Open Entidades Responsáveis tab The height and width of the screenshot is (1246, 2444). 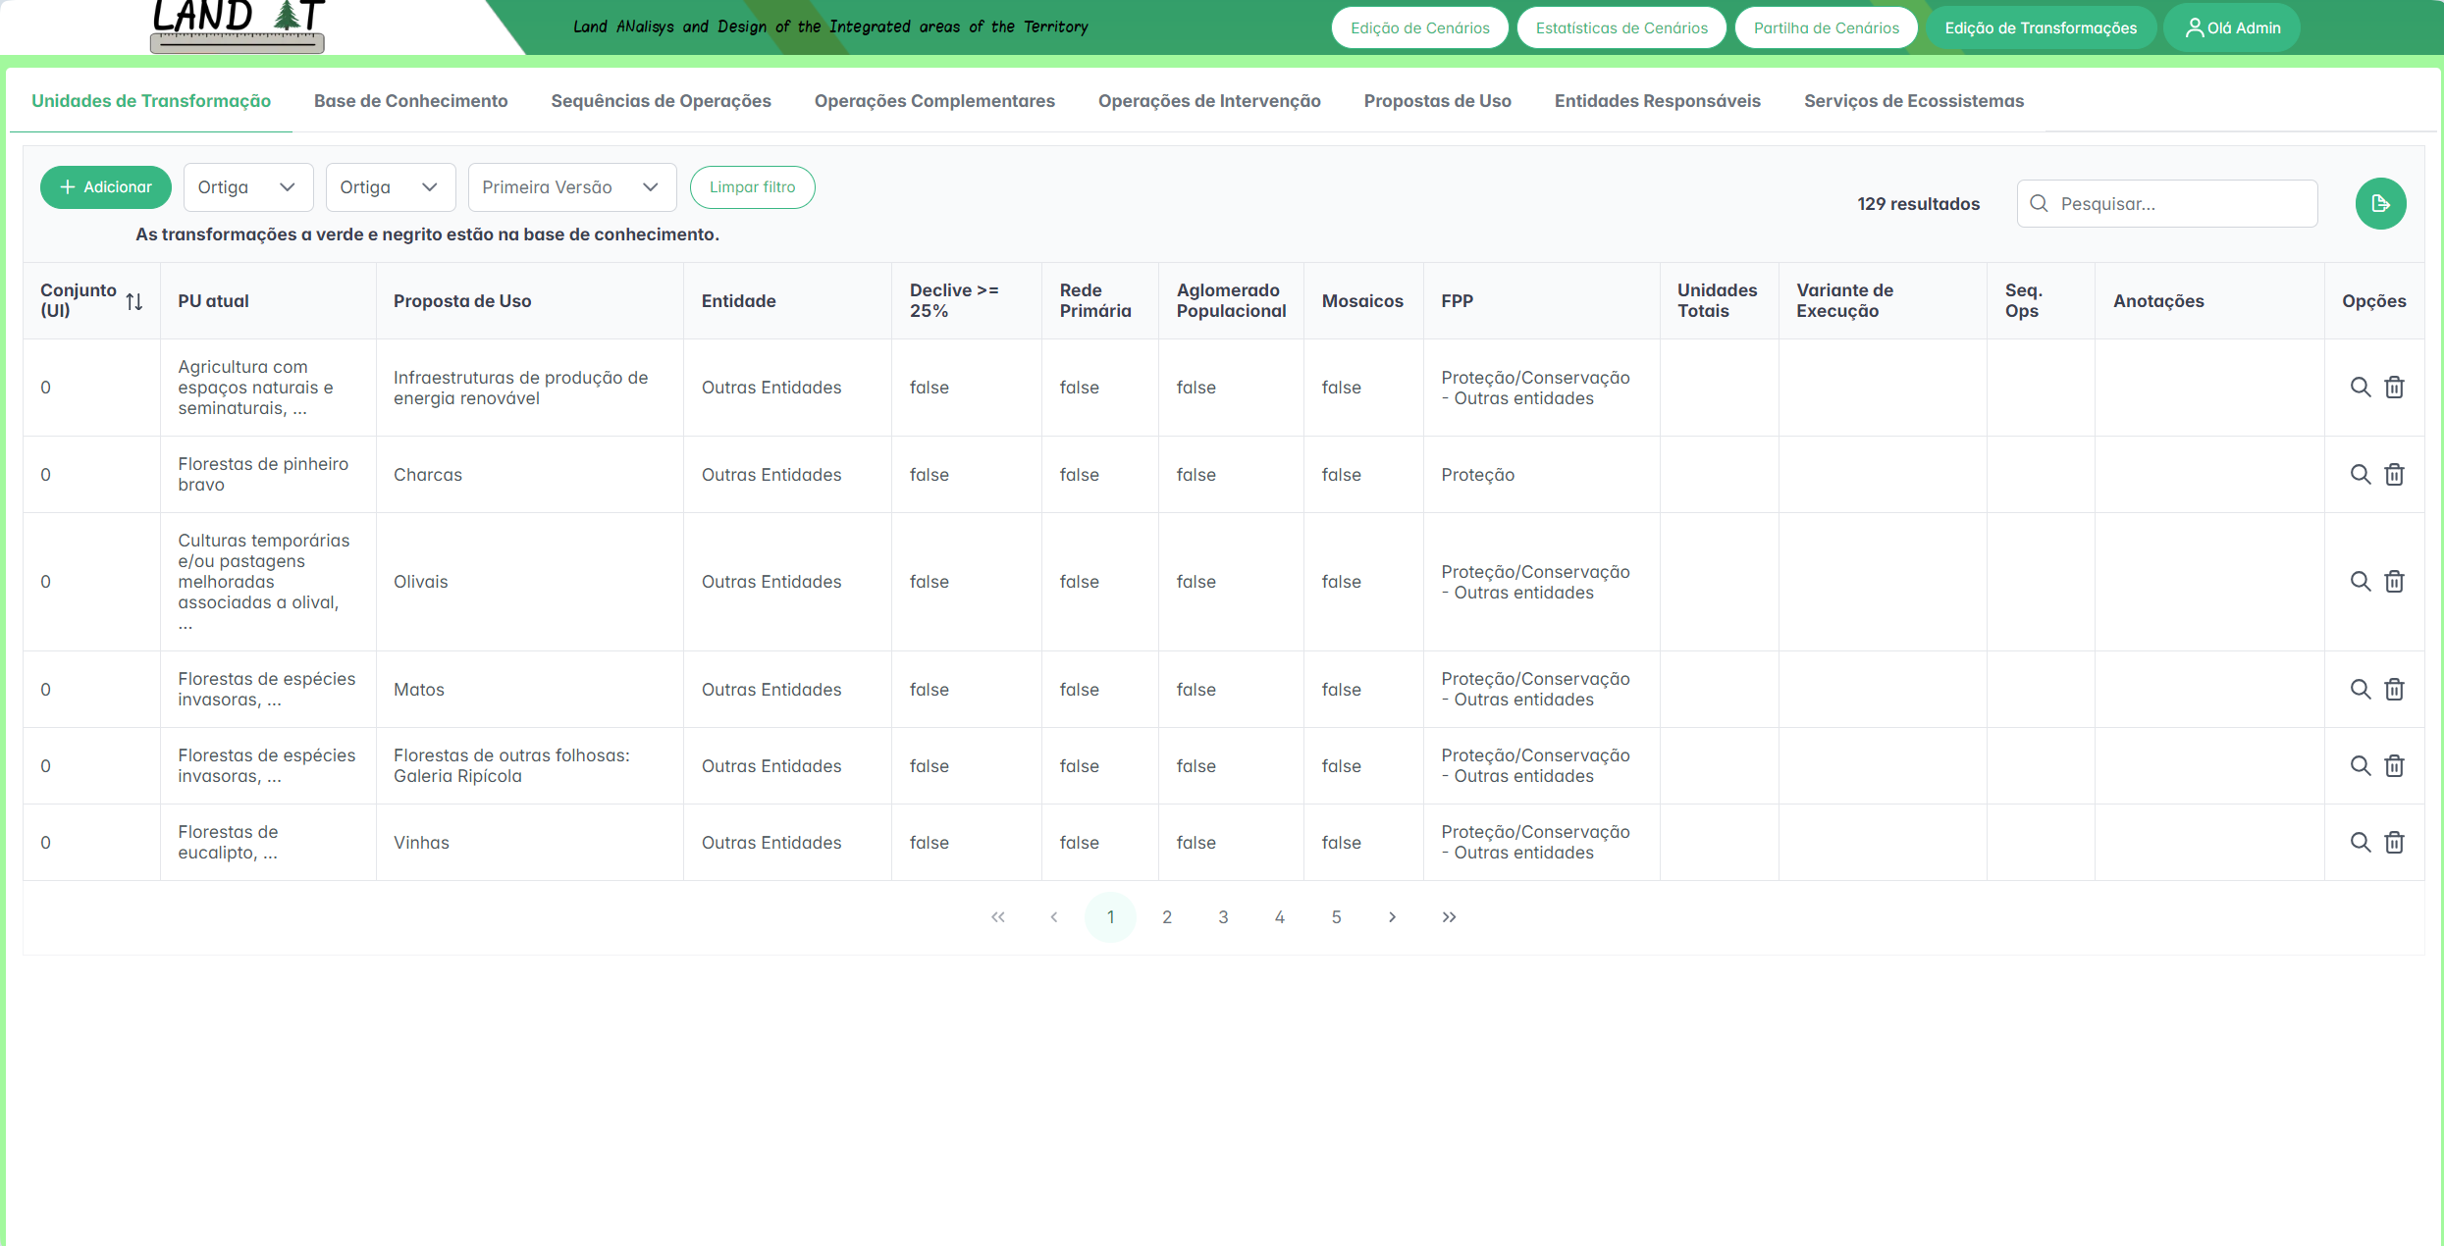point(1657,101)
